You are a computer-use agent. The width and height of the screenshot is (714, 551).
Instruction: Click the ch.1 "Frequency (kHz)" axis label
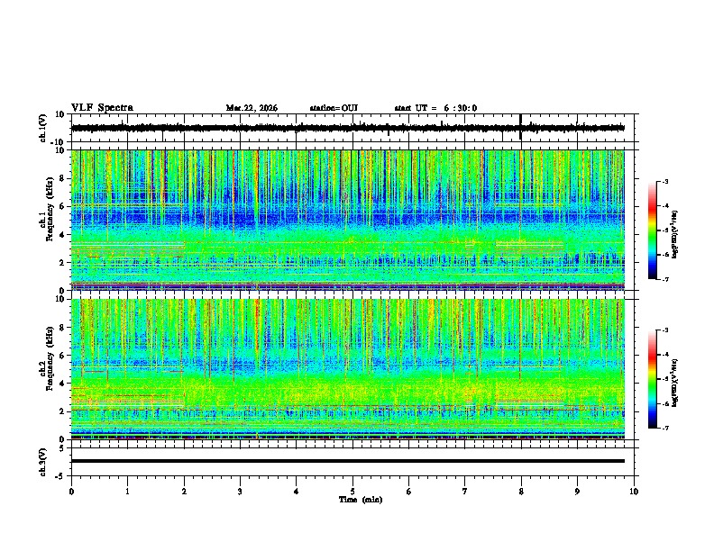50,209
